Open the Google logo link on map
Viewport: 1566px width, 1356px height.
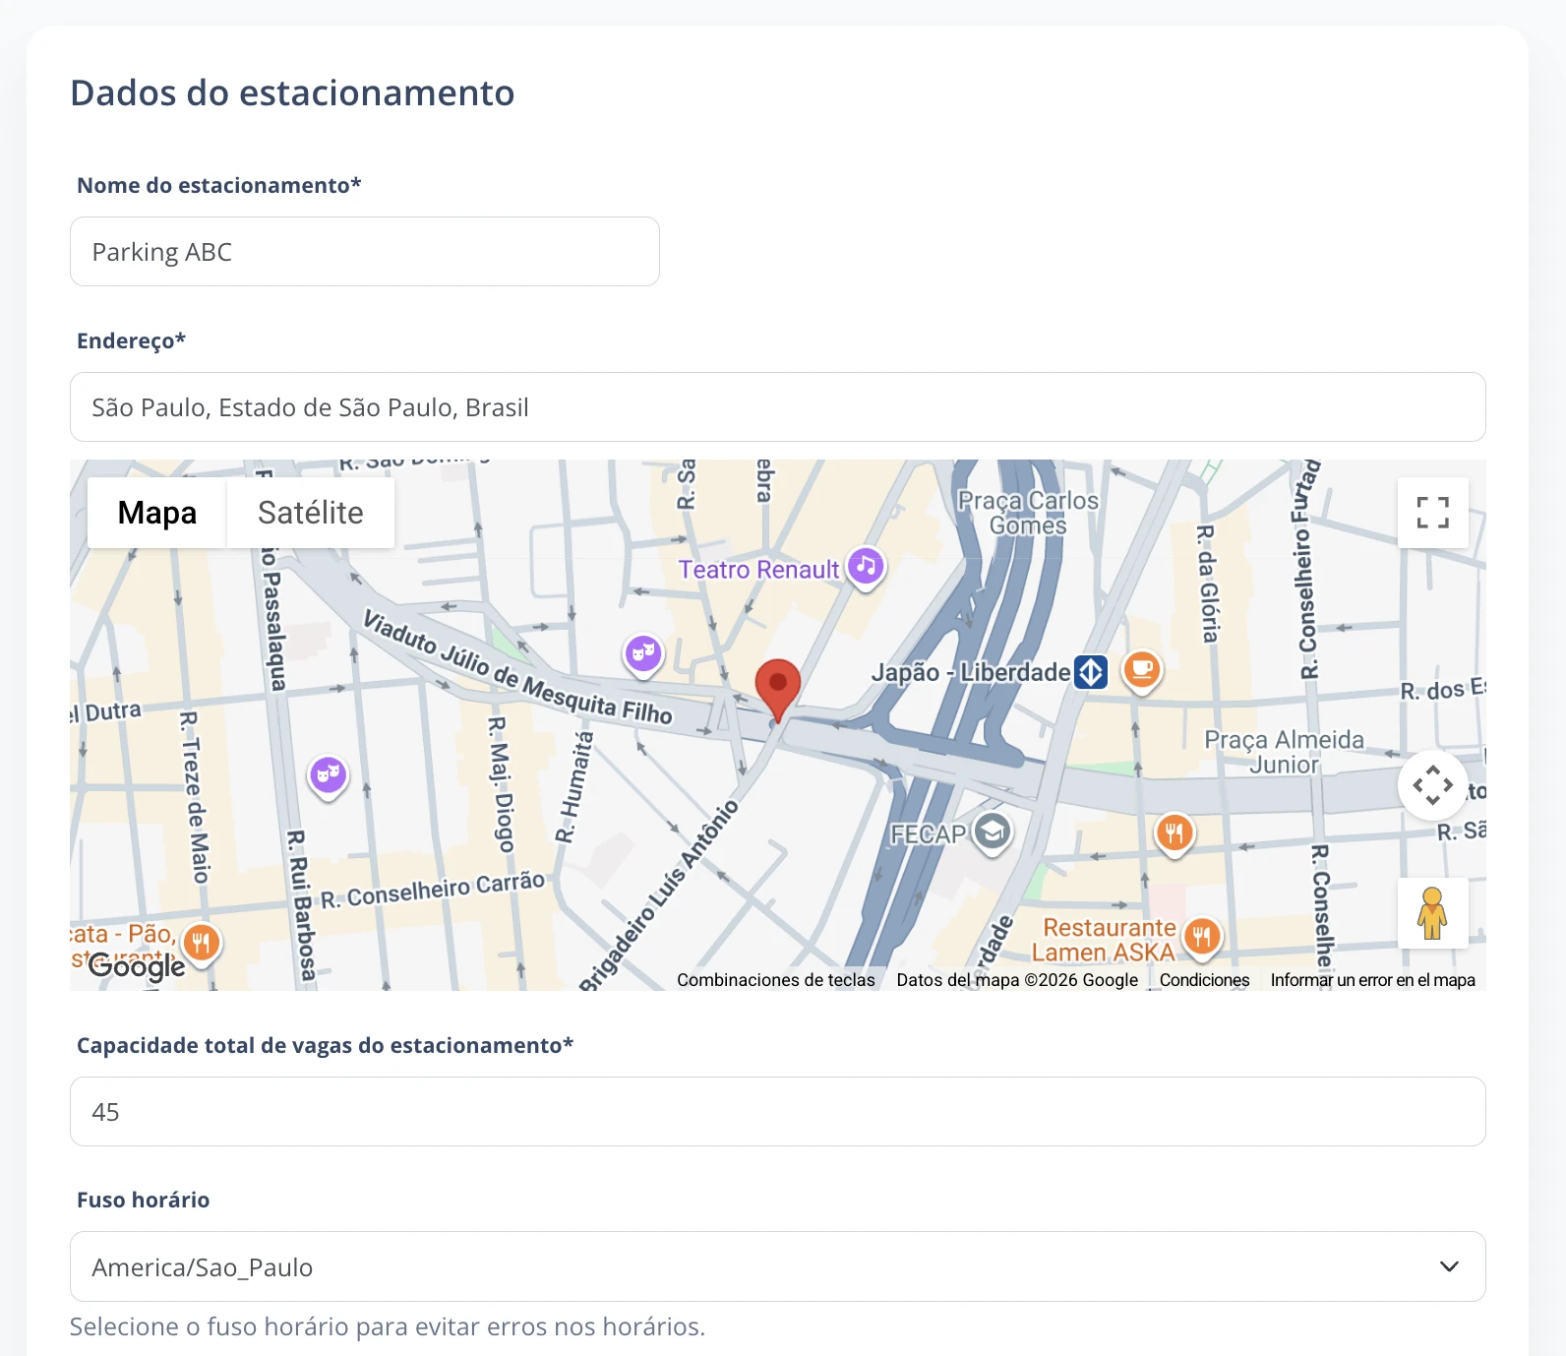137,966
